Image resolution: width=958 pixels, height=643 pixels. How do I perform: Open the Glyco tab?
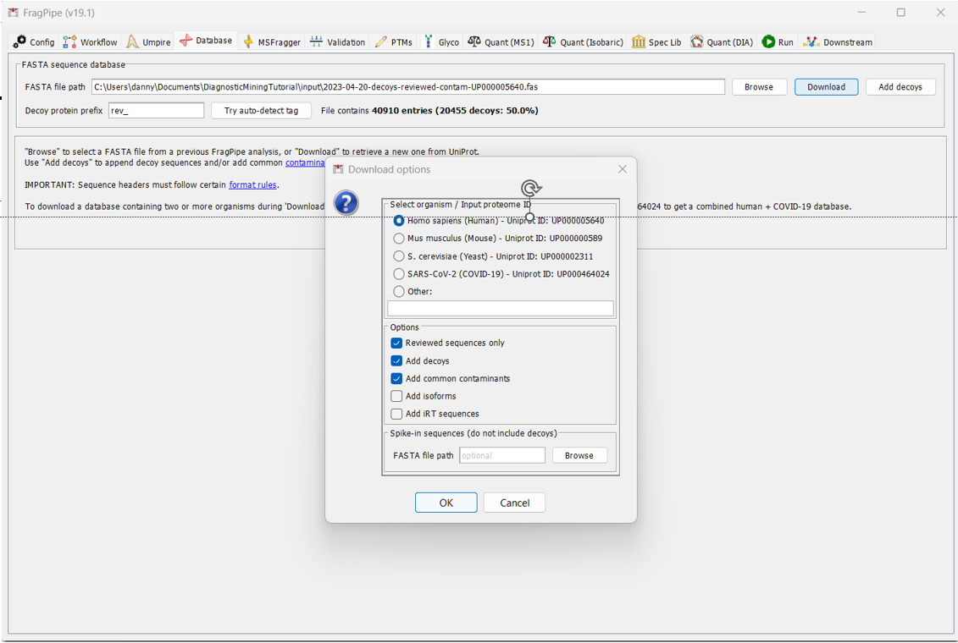coord(441,42)
